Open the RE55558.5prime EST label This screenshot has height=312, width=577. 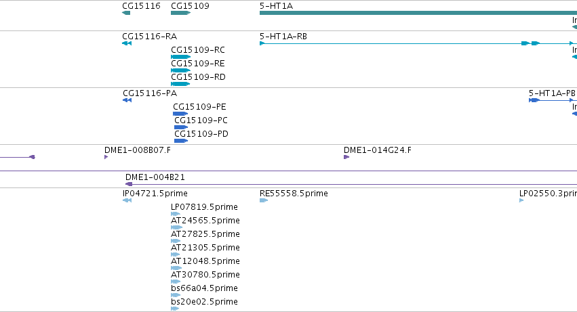pos(294,194)
